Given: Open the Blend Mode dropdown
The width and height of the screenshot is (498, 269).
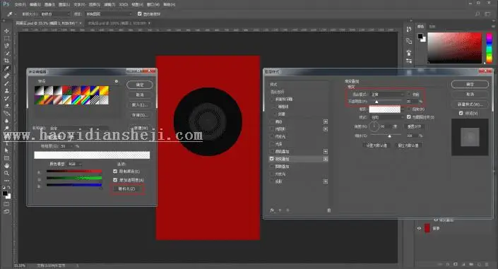Looking at the screenshot, I should 387,95.
